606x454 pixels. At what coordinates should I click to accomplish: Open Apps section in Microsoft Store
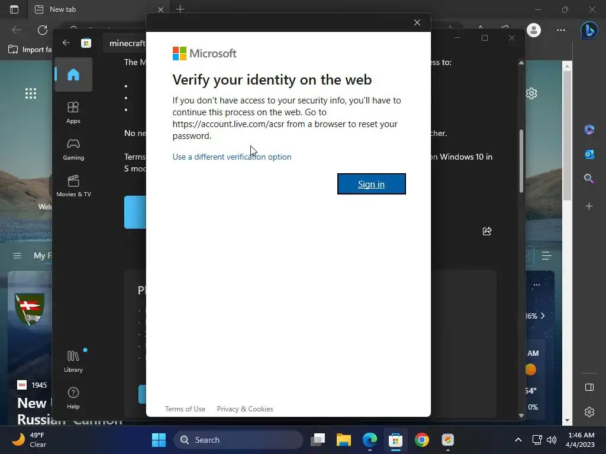tap(73, 112)
